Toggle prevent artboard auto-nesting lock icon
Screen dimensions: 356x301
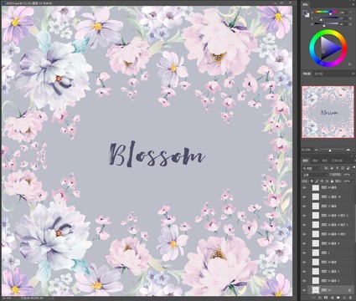327,181
